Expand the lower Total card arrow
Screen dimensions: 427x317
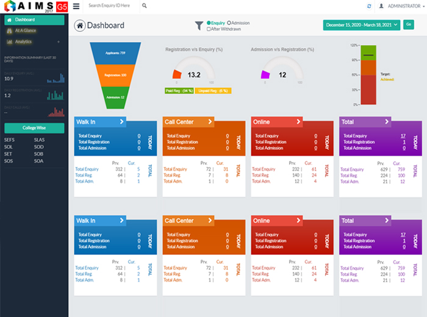[x=387, y=221]
